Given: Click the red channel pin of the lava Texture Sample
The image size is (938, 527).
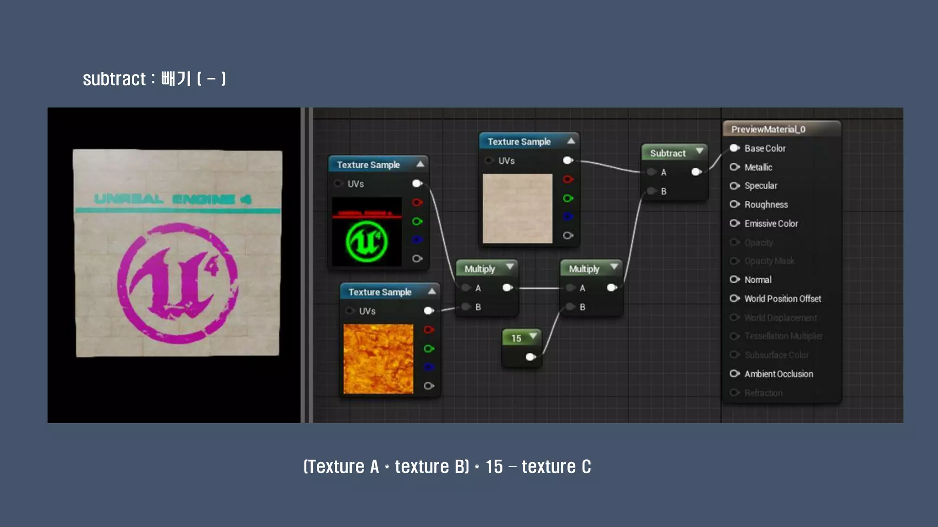Looking at the screenshot, I should click(429, 329).
